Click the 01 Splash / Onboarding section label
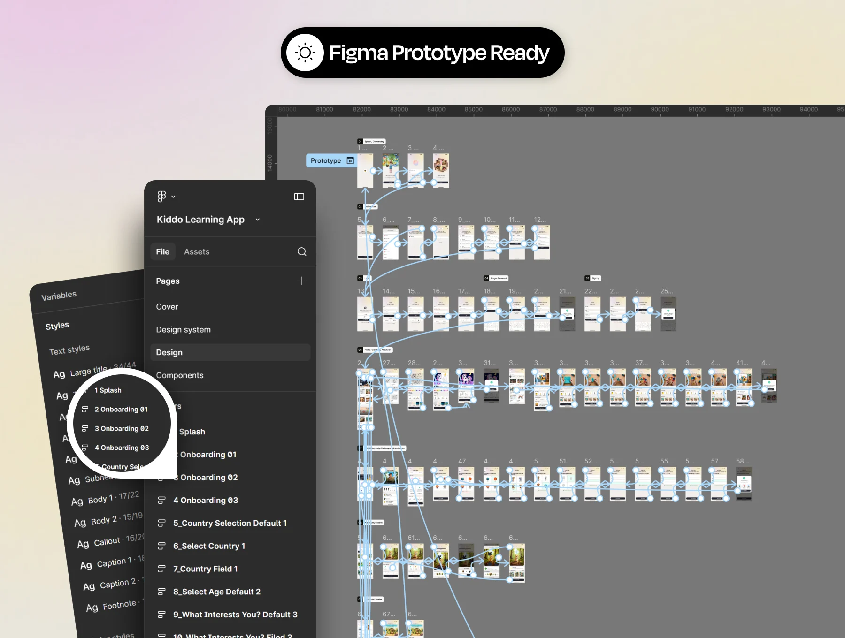 (371, 141)
